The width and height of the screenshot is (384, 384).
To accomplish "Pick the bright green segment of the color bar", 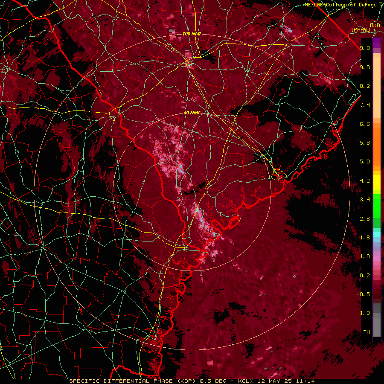I will tap(377, 206).
